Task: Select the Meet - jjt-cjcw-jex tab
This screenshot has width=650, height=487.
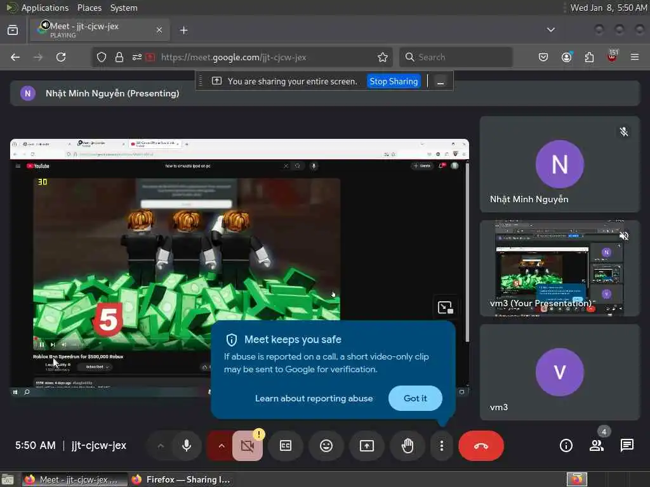Action: coord(100,30)
